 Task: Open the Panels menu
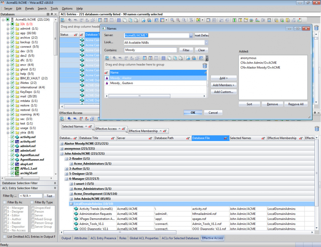[30, 8]
